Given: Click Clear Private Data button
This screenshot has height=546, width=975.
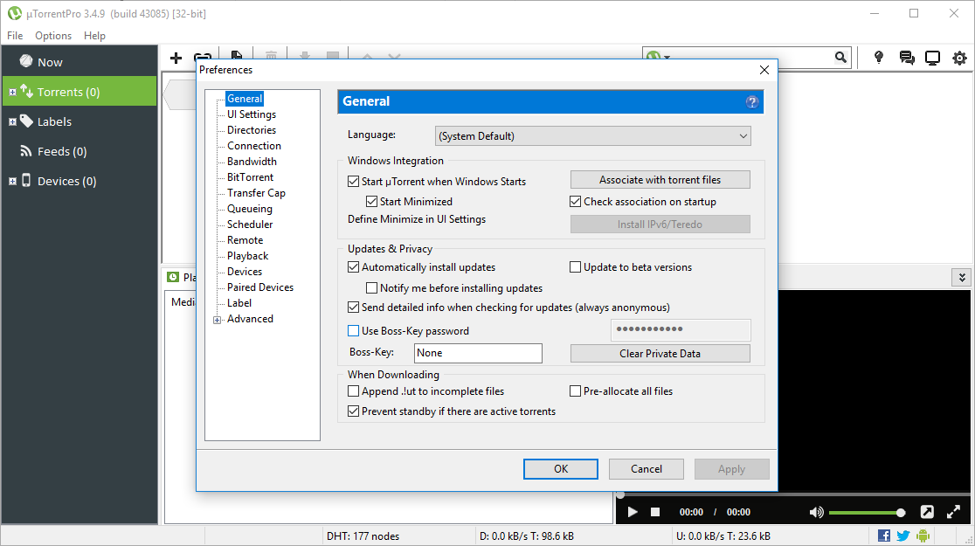Looking at the screenshot, I should coord(660,353).
